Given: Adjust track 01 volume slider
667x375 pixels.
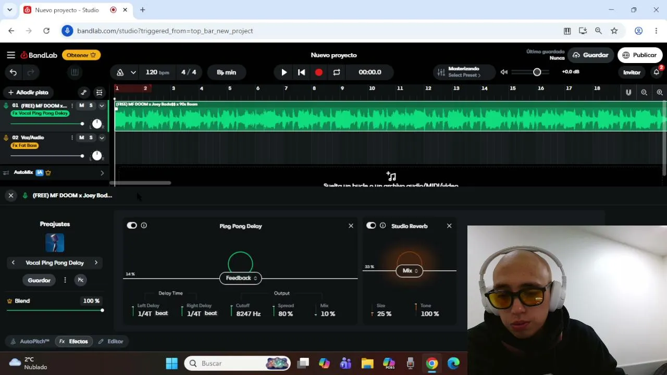Looking at the screenshot, I should point(47,124).
